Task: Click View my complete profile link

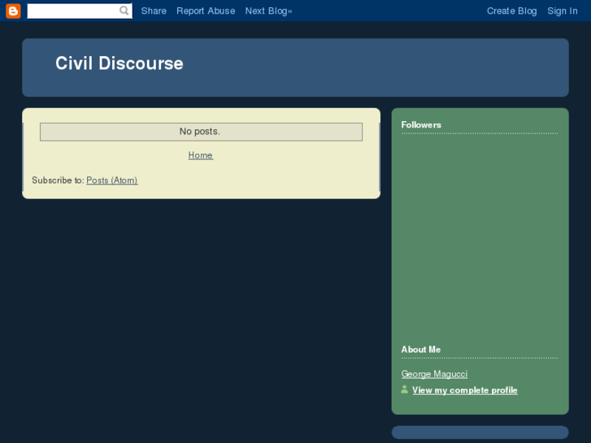Action: (465, 390)
